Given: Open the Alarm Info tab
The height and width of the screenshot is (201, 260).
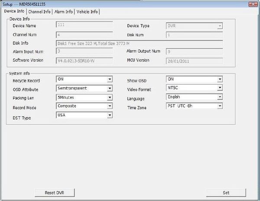Looking at the screenshot, I should tap(63, 12).
